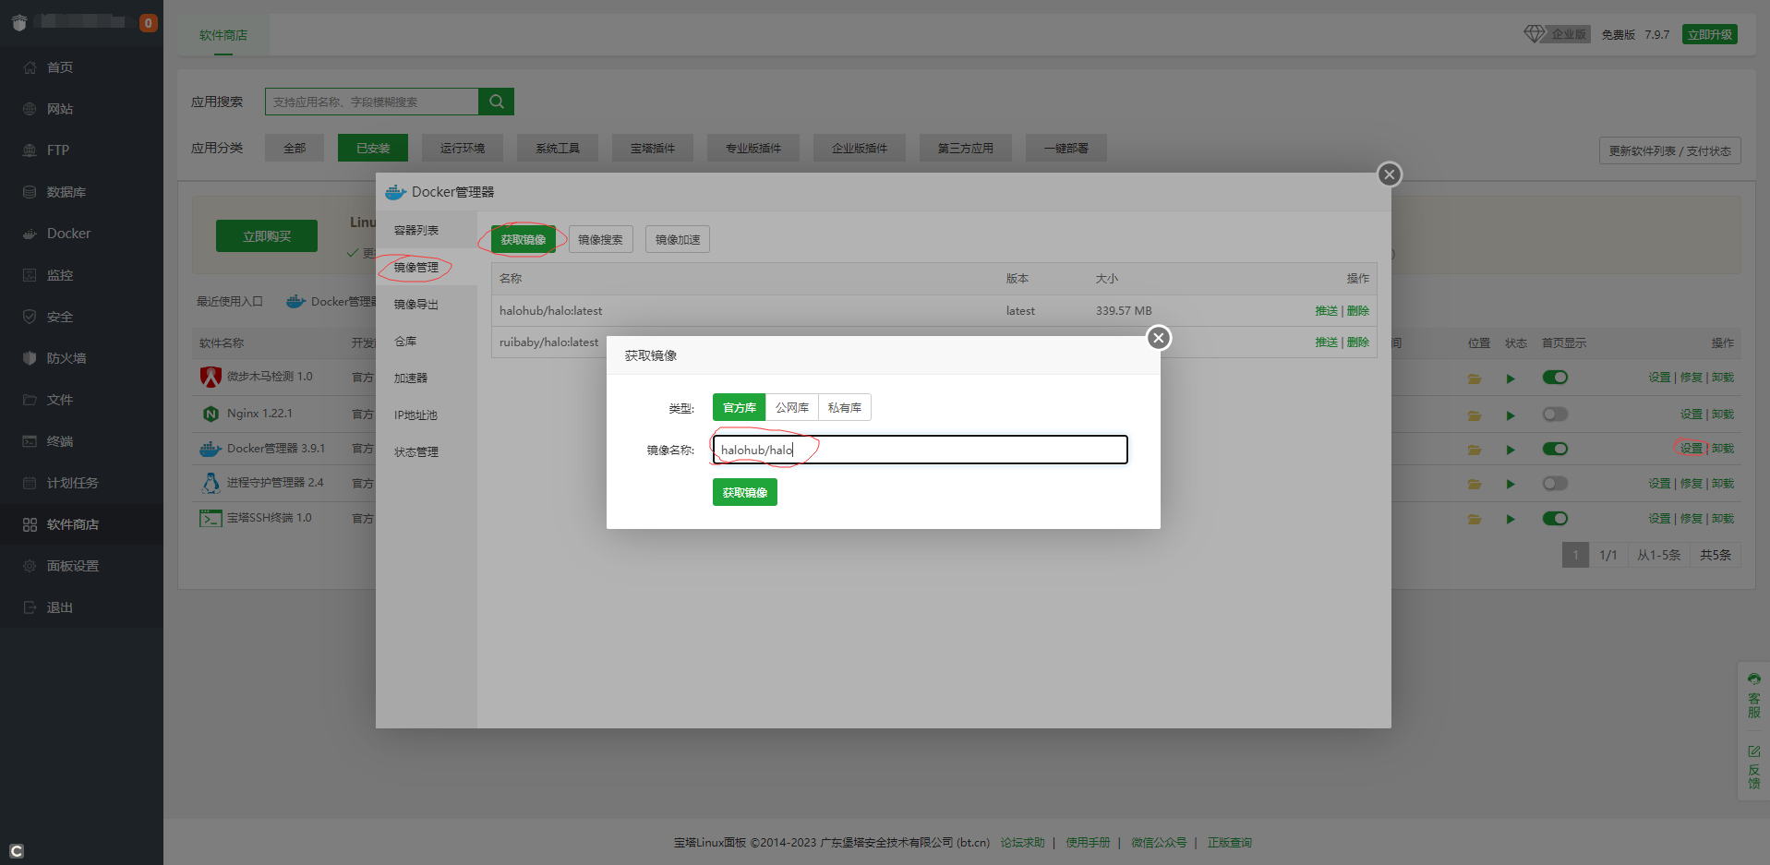
Task: Toggle homepage display for 微步木马检测
Action: pos(1555,378)
